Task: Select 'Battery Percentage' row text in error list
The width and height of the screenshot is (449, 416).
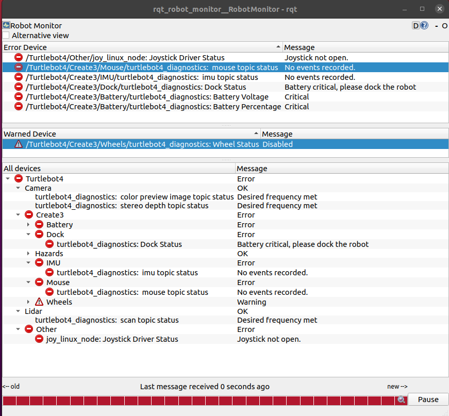Action: 153,107
